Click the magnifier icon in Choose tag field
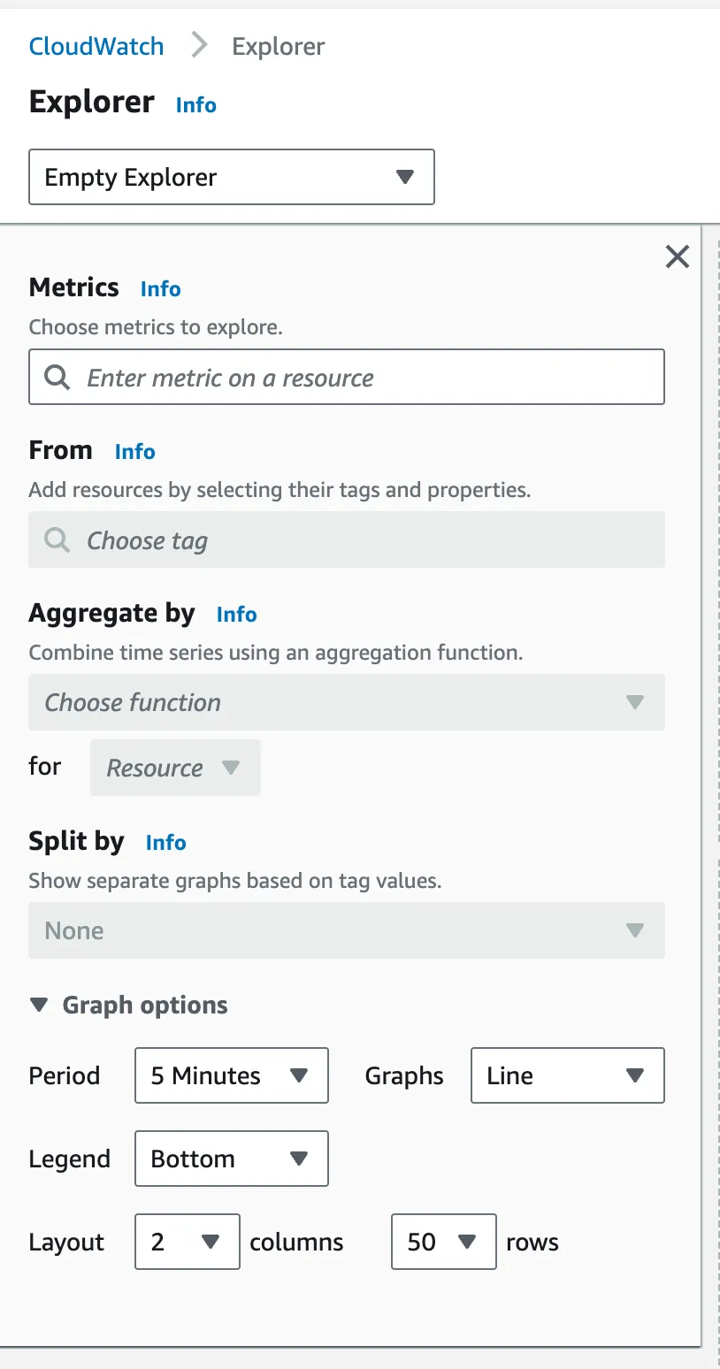This screenshot has height=1369, width=720. [x=57, y=540]
